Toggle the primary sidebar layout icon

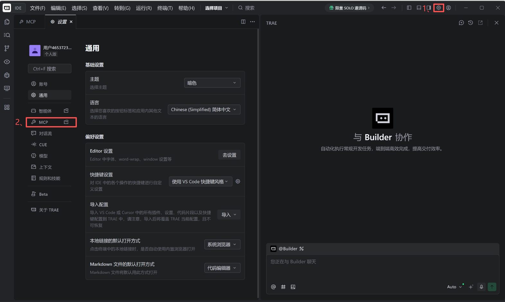point(409,8)
